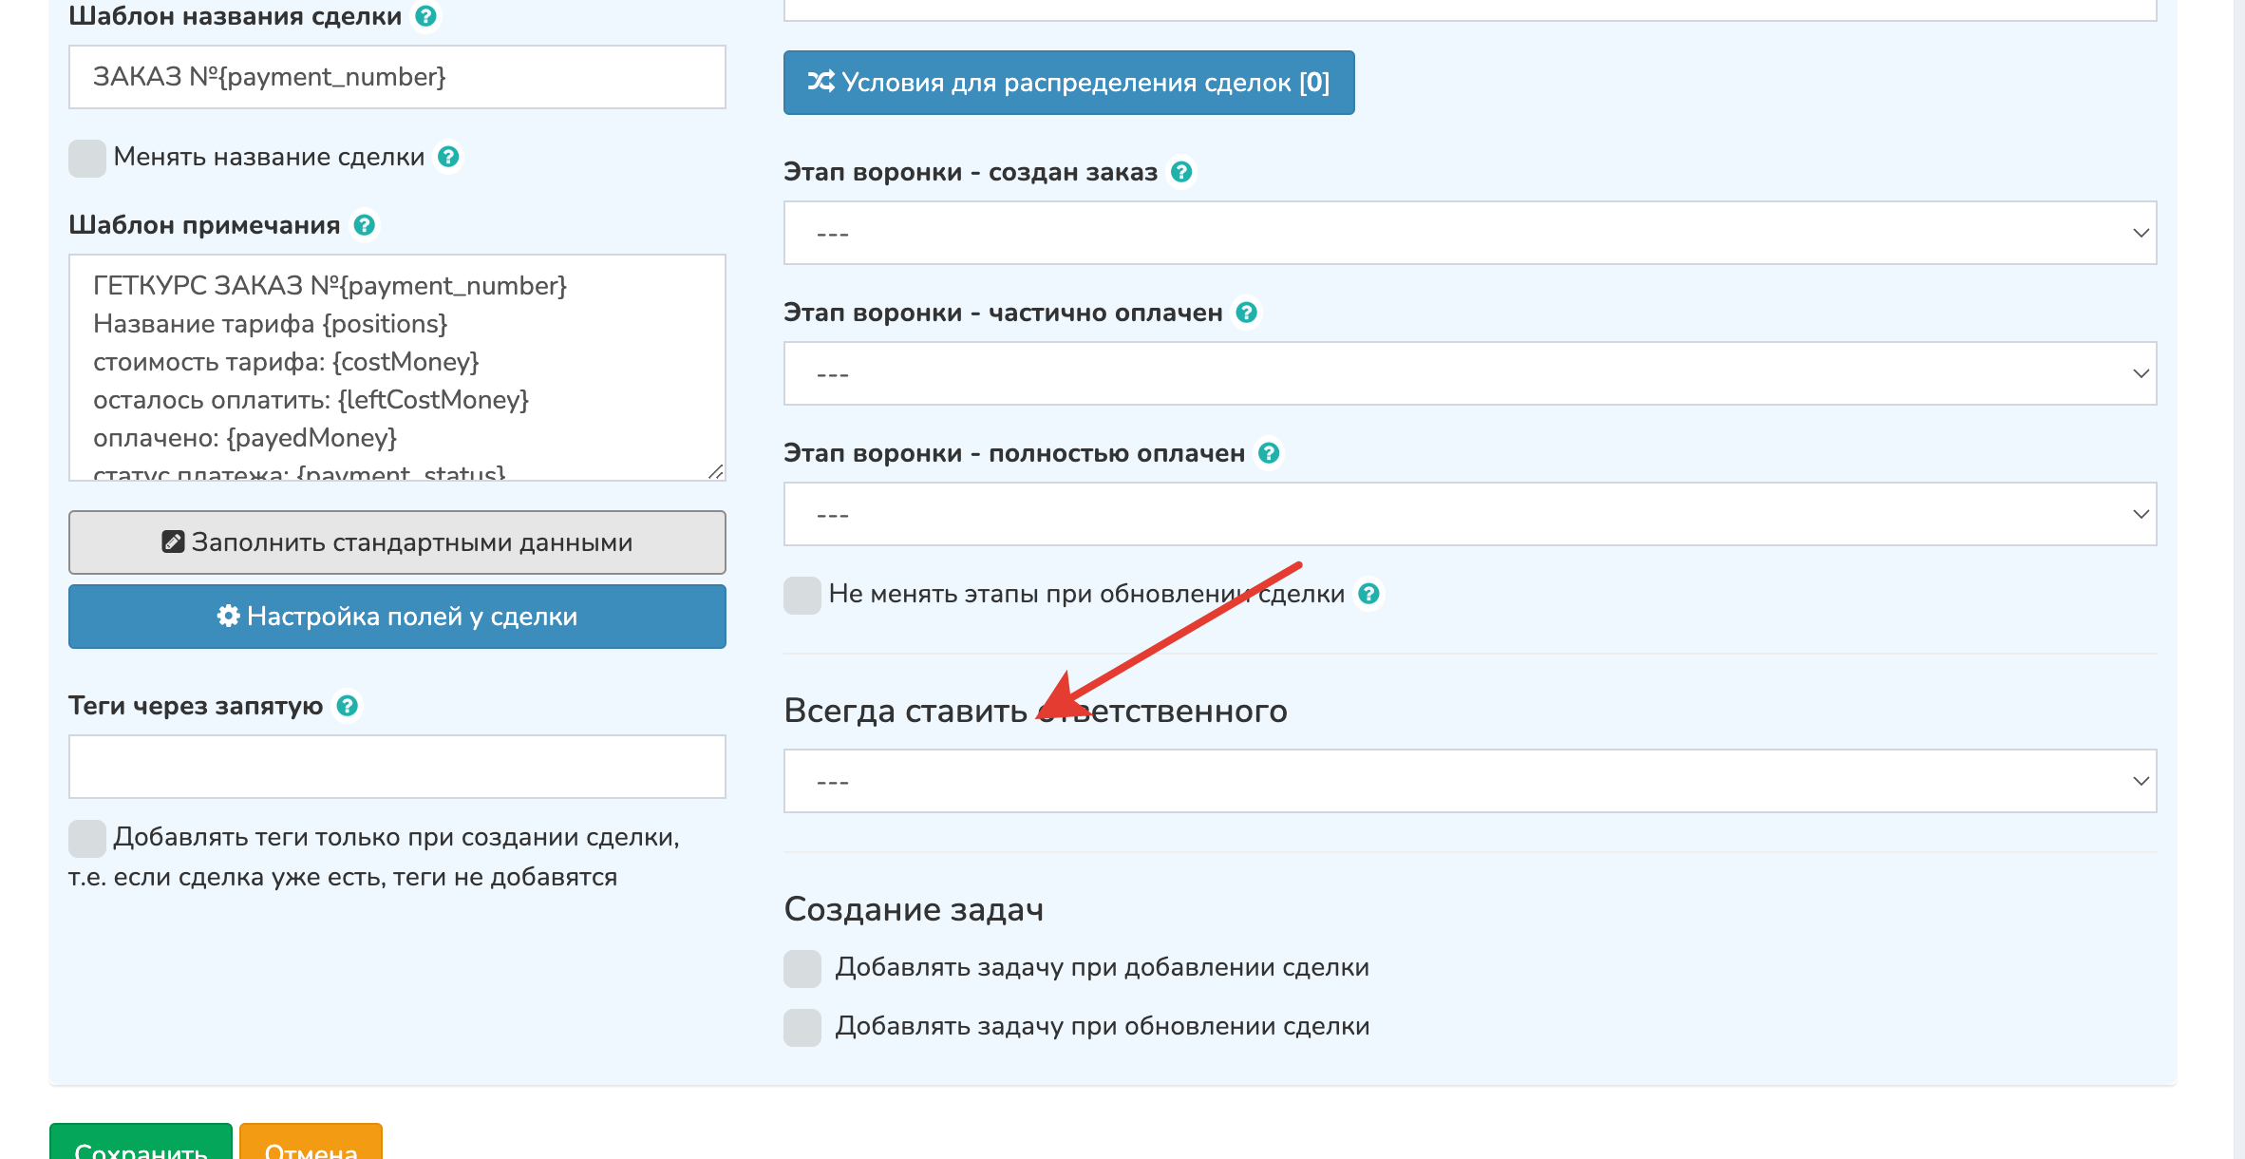Open 'Всегда ставить ответственного' dropdown
The image size is (2245, 1159).
[x=1469, y=781]
